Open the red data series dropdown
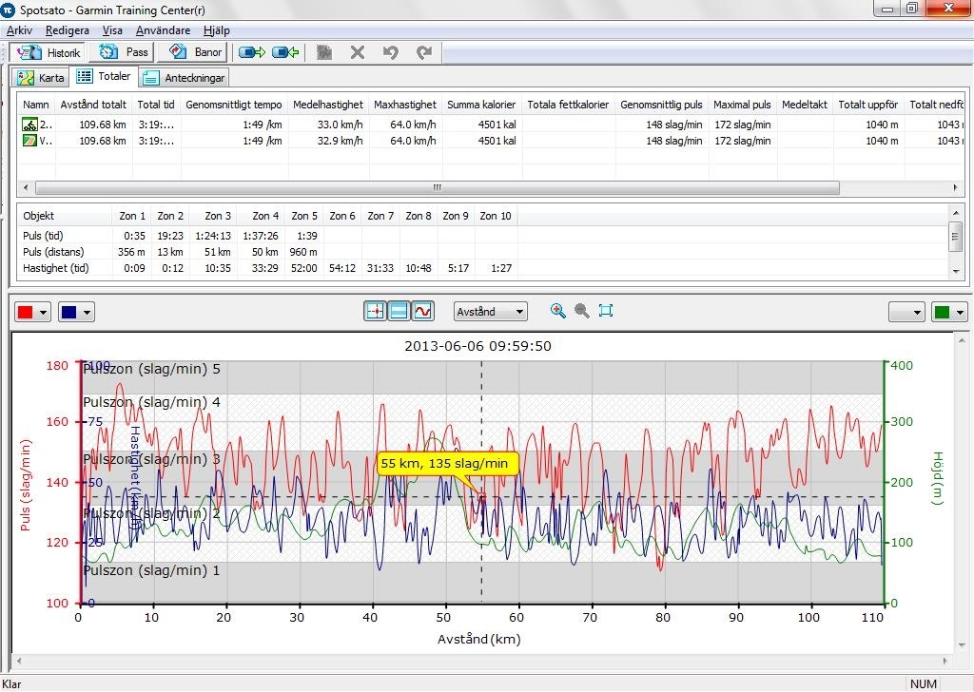 32,312
